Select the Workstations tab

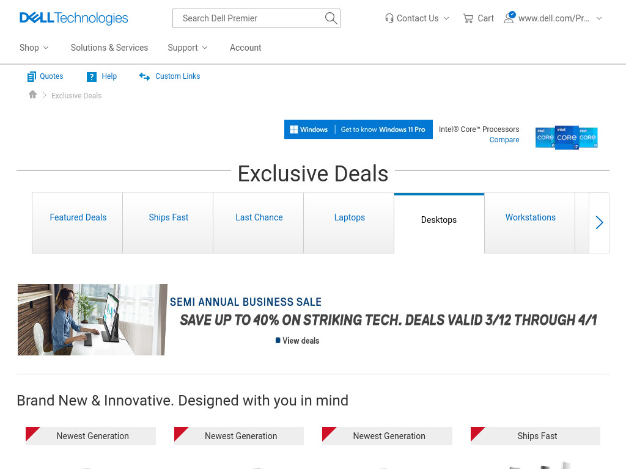pyautogui.click(x=530, y=222)
